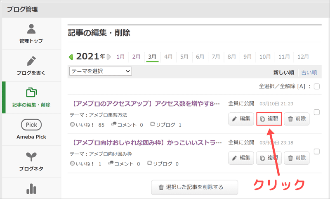Click いいね！ smiley icon on the first article
Viewport: 330px width, 199px height.
coord(72,124)
